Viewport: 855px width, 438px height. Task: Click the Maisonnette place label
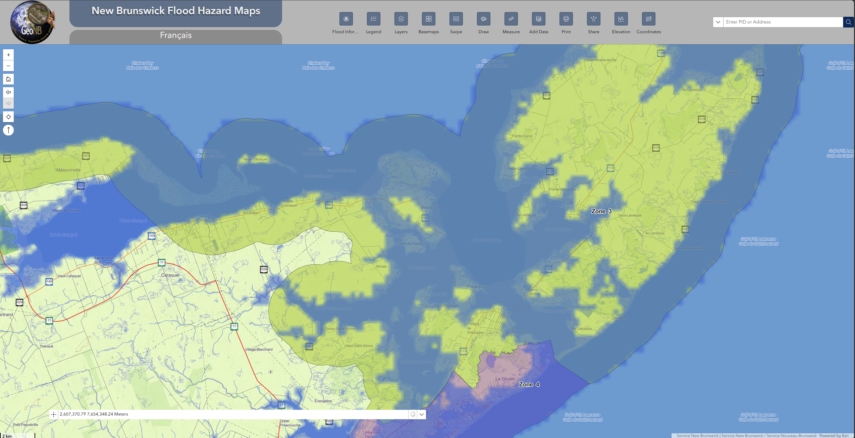pos(68,170)
